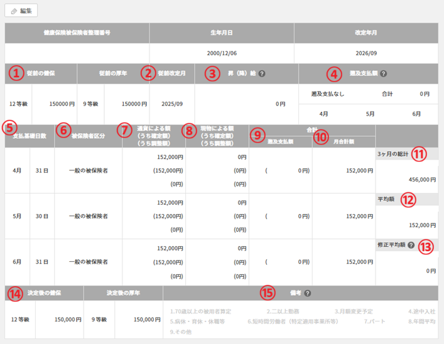444x344 pixels.
Task: Select birth date 2000/12/06
Action: coord(222,53)
